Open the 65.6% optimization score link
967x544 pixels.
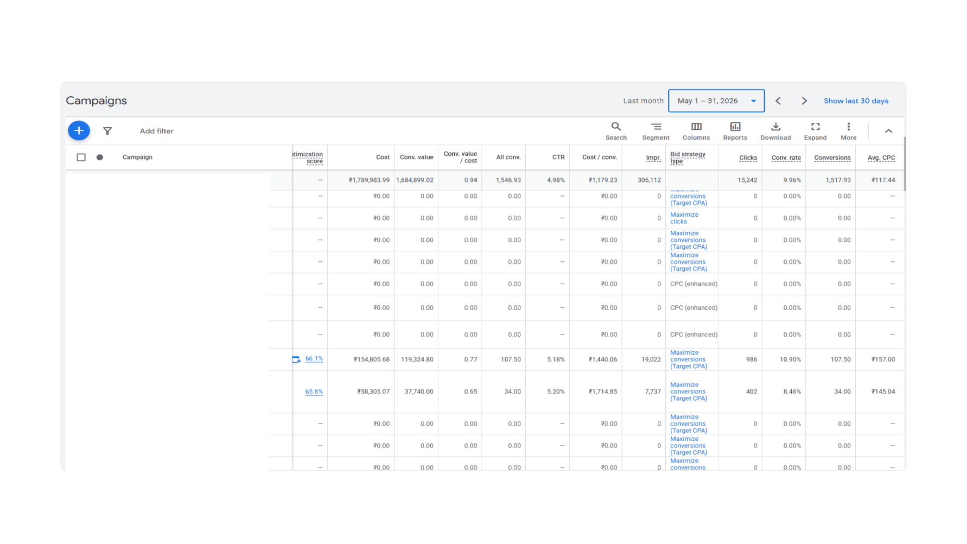[x=314, y=391]
